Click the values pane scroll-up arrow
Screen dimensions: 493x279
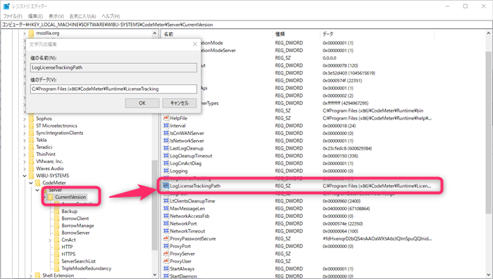click(x=488, y=33)
